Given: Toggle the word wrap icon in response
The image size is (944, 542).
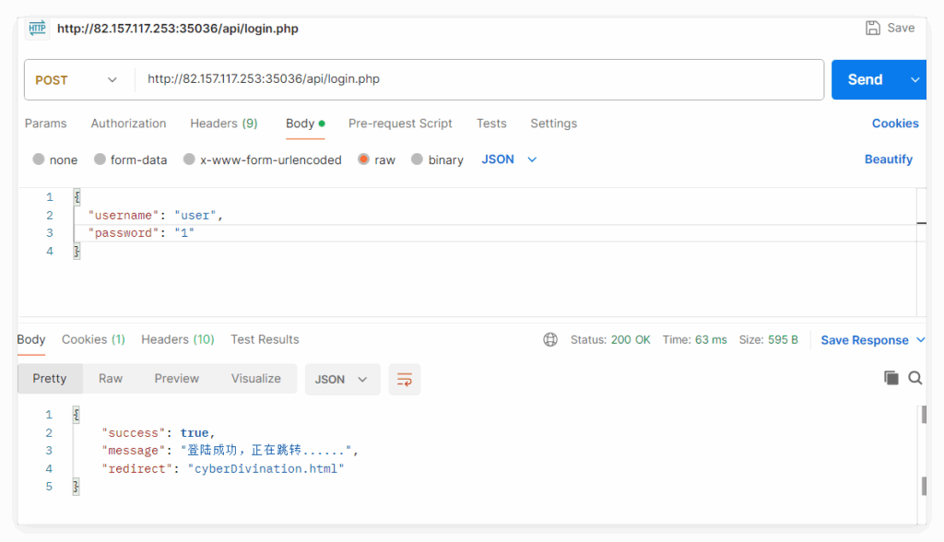Looking at the screenshot, I should 404,379.
